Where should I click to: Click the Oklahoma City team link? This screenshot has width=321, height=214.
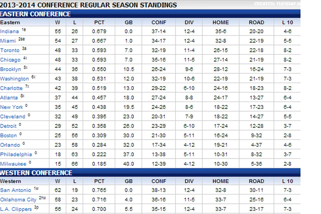[18, 200]
